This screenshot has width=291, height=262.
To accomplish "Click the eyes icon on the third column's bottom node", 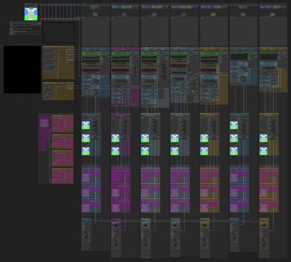I will [x=145, y=225].
